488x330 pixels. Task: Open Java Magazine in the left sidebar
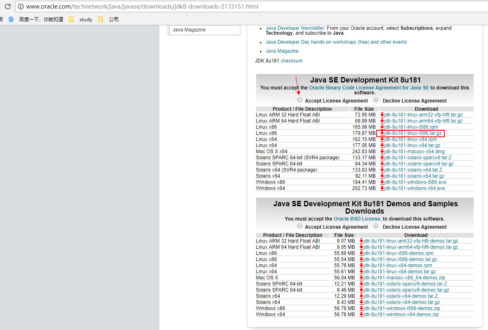tap(189, 30)
